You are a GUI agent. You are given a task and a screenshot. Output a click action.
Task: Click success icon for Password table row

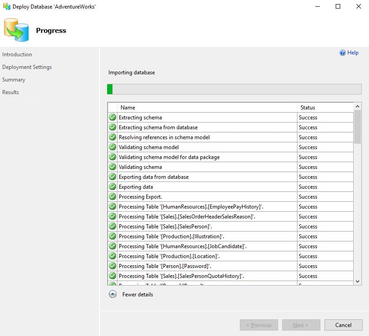click(x=112, y=266)
